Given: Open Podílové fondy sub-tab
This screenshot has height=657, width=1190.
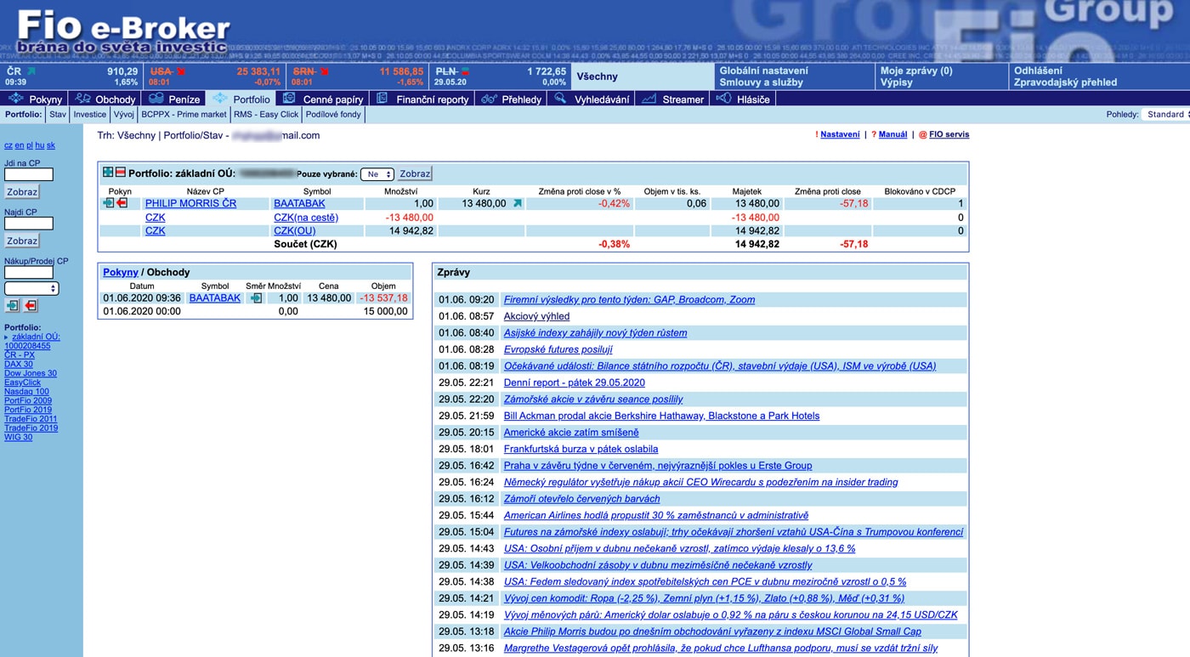Looking at the screenshot, I should click(333, 114).
